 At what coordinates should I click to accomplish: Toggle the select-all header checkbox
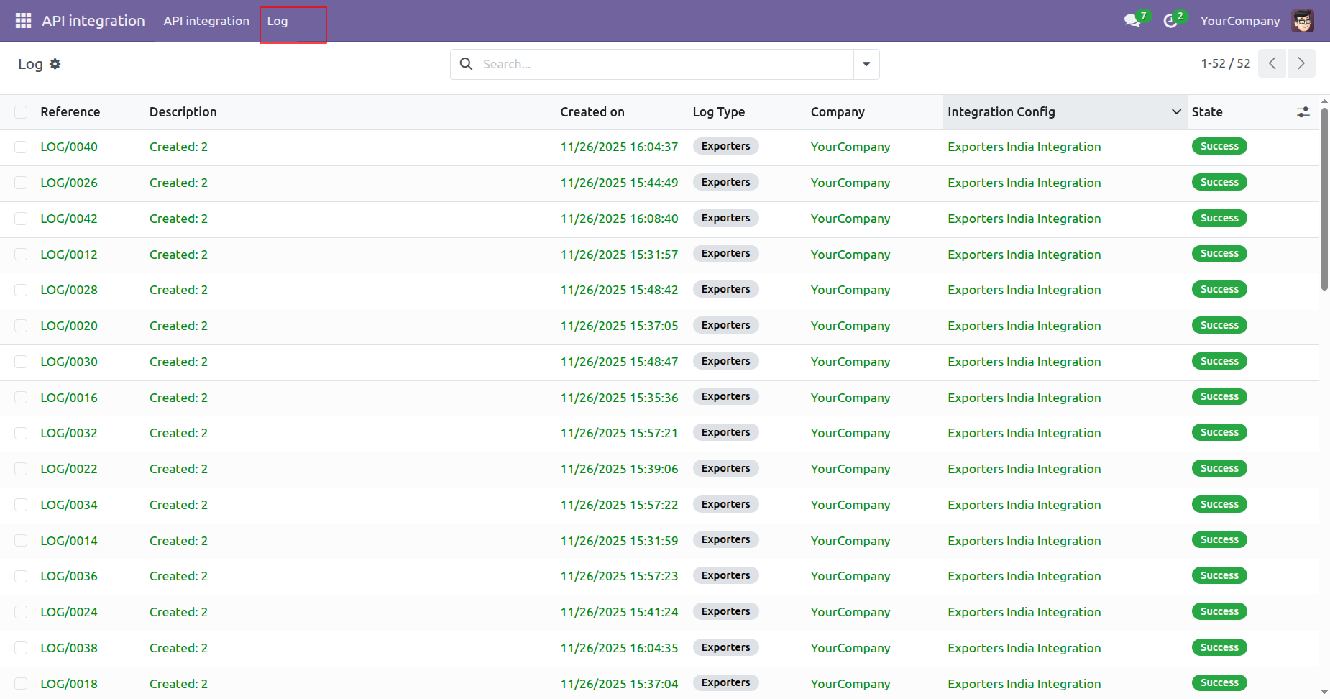(x=21, y=112)
